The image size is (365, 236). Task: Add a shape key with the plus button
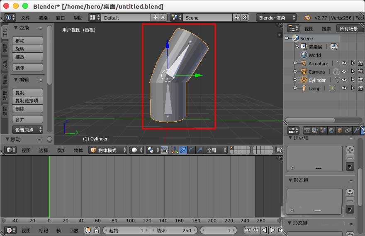coord(350,193)
